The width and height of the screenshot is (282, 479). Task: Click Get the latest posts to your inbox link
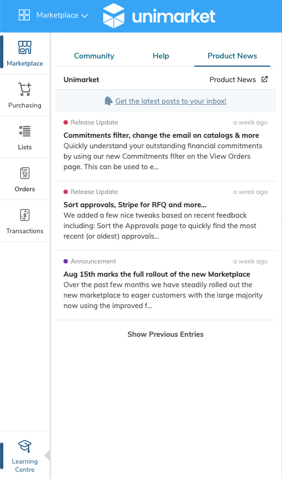click(171, 101)
